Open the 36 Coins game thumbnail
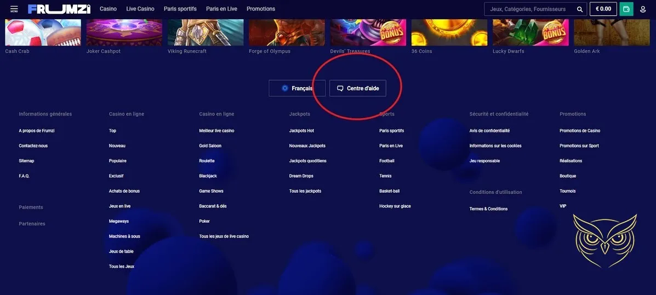The height and width of the screenshot is (295, 656). [x=449, y=33]
